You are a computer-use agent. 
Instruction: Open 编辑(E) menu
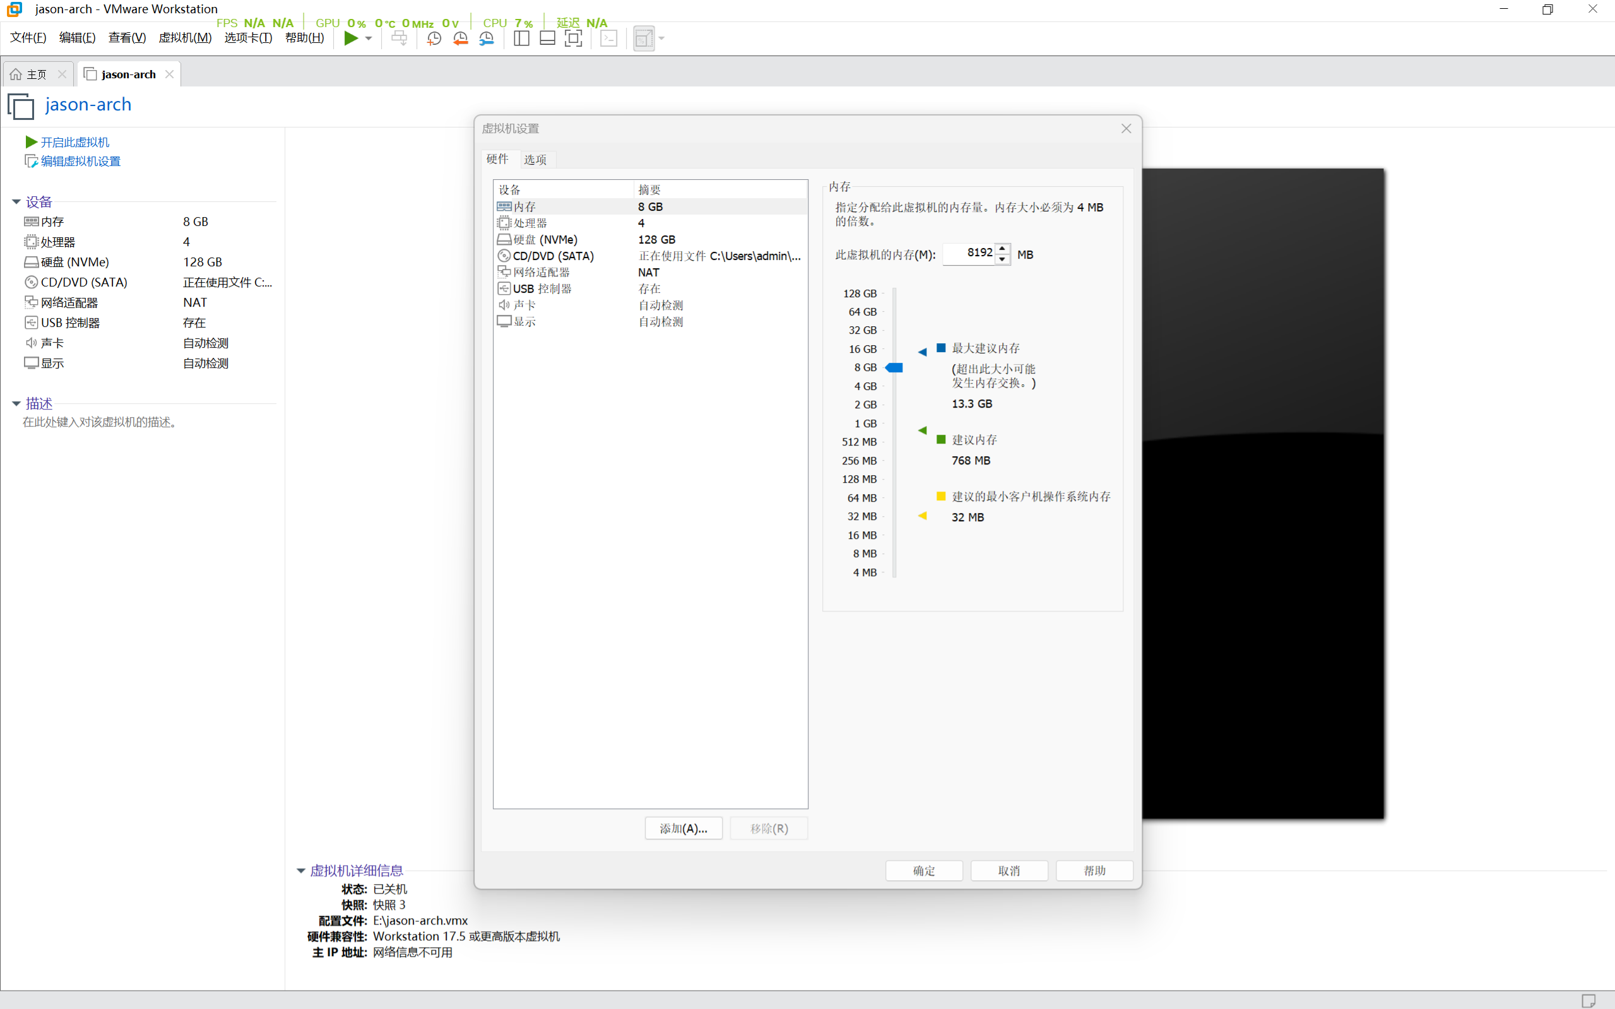[78, 38]
